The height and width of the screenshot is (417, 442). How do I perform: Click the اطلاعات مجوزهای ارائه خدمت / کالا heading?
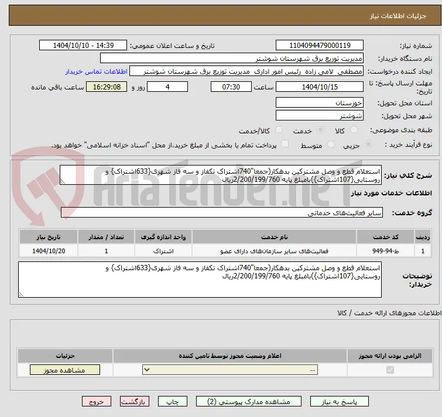point(389,313)
